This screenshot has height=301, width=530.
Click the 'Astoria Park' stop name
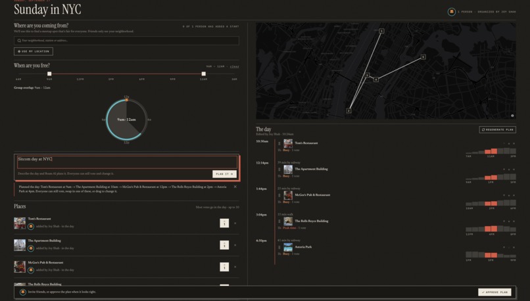303,247
